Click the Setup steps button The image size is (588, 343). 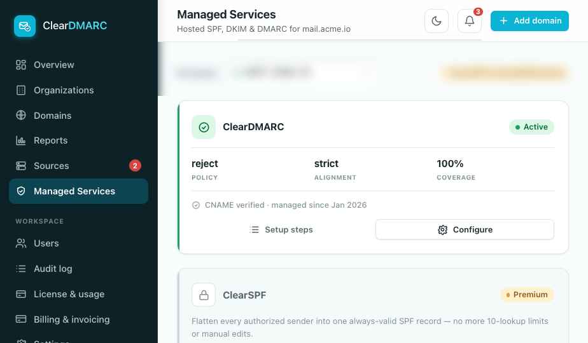(x=281, y=229)
